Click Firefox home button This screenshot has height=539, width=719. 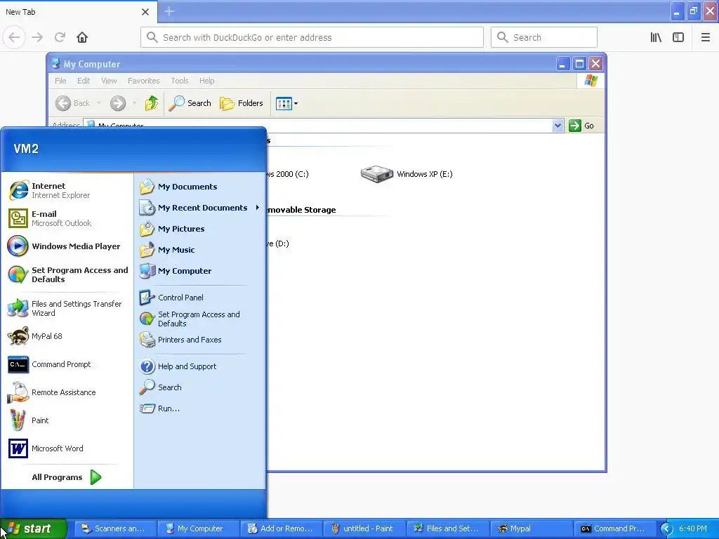pos(82,37)
